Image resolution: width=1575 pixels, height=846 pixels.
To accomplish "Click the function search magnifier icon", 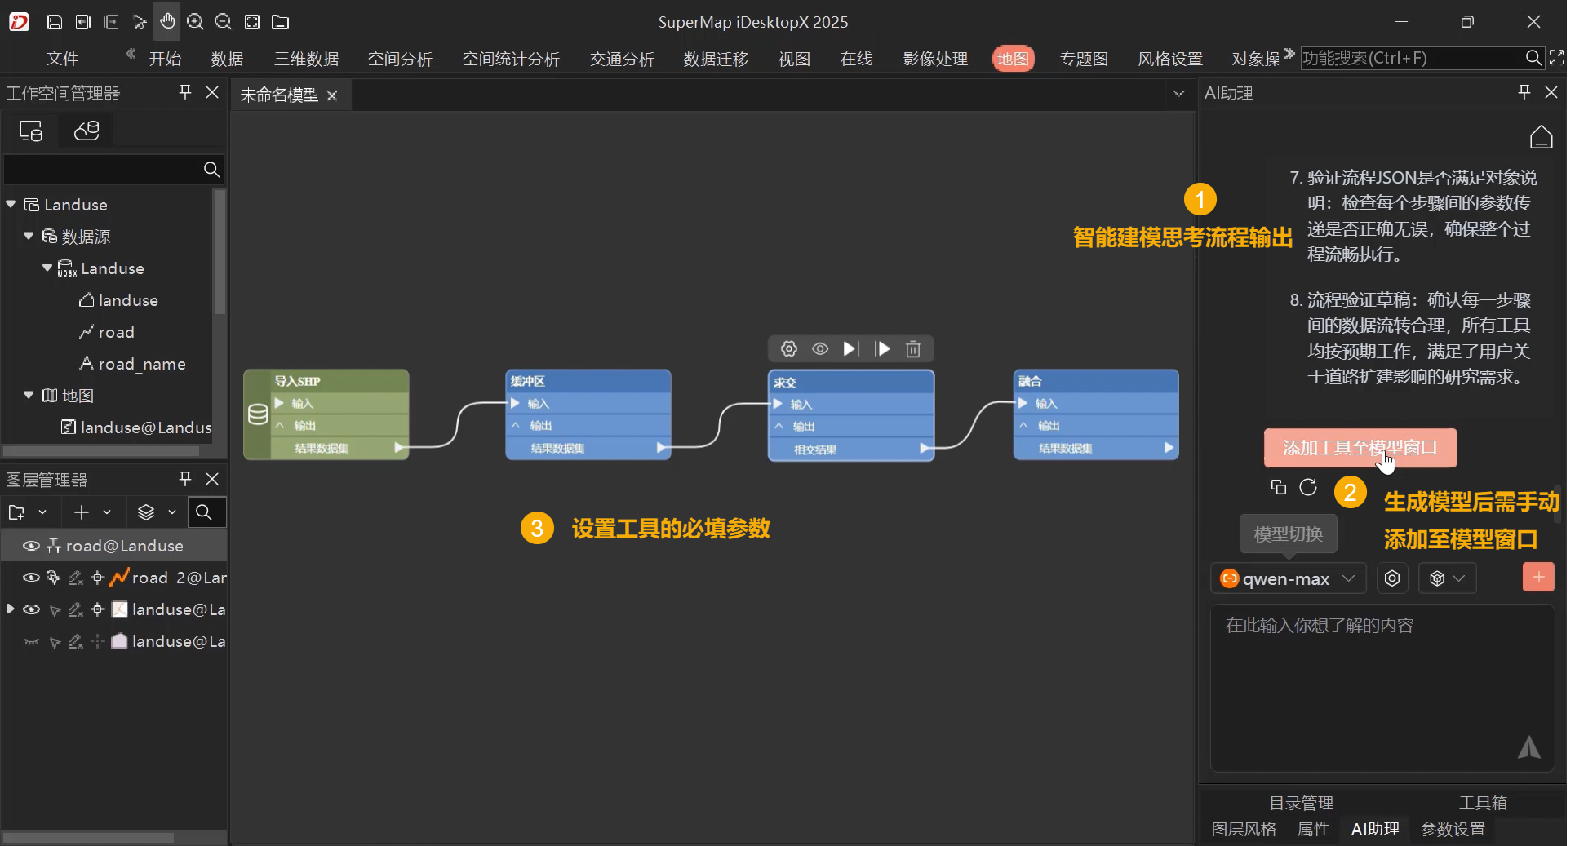I will coord(1533,58).
